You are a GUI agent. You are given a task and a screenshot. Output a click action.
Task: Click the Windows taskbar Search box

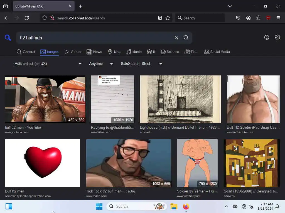pyautogui.click(x=137, y=206)
